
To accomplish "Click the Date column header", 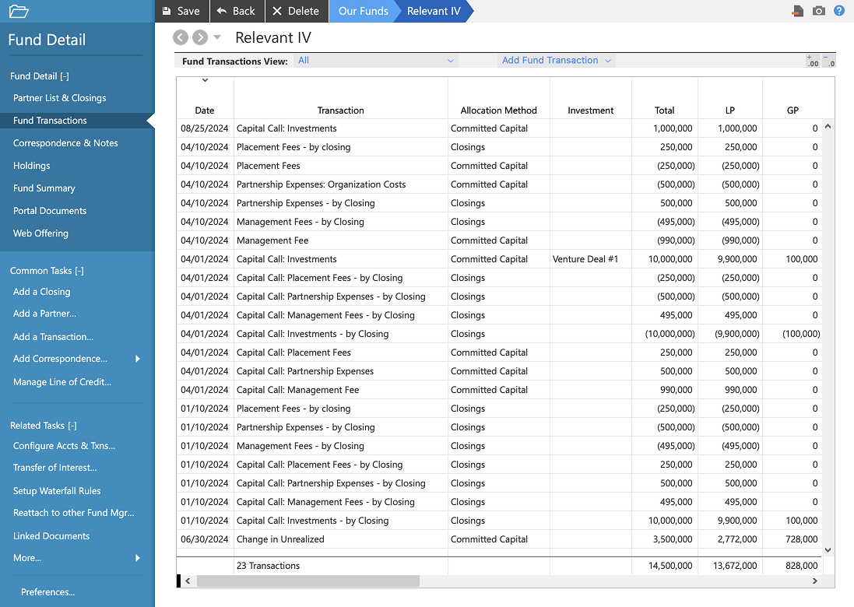I will [x=205, y=111].
